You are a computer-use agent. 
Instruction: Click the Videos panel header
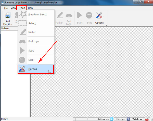(x=9, y=29)
